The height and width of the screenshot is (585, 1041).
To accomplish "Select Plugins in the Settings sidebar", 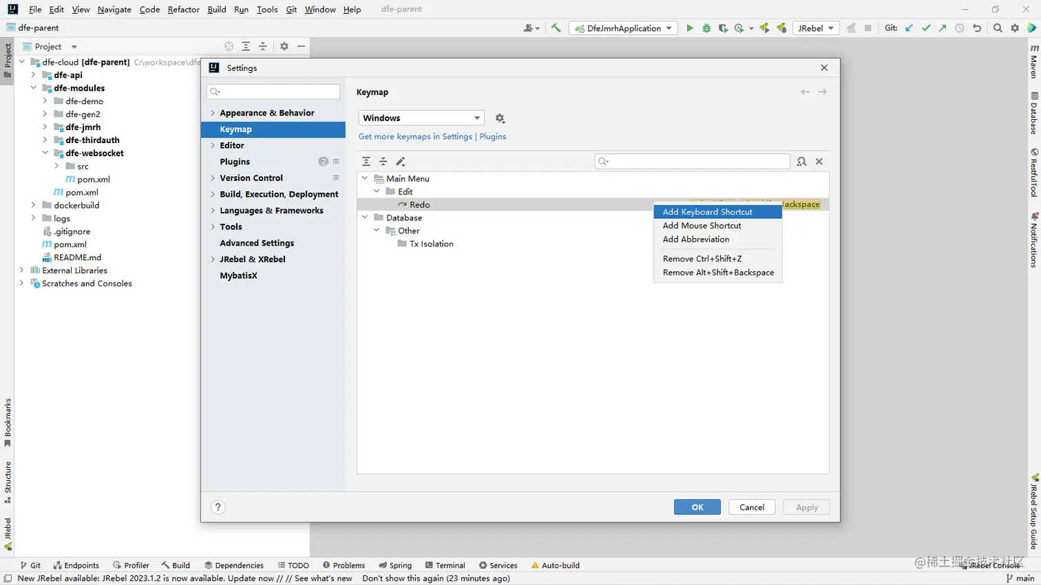I will (273, 162).
